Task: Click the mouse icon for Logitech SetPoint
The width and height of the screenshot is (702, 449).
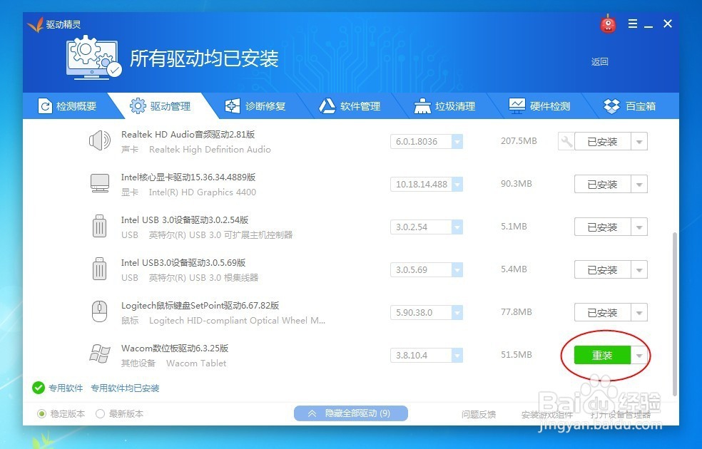Action: point(99,311)
